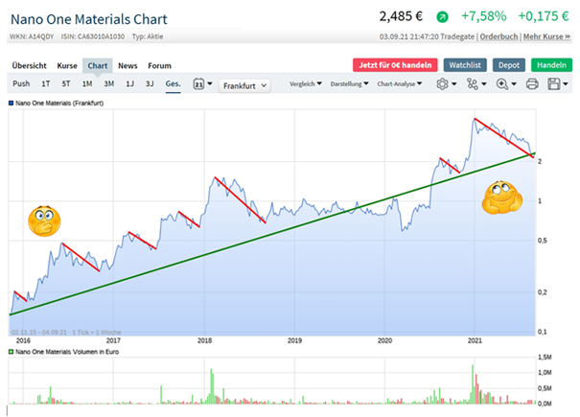
Task: Click the Nano One Materials Volumen in Euro label
Action: (67, 352)
